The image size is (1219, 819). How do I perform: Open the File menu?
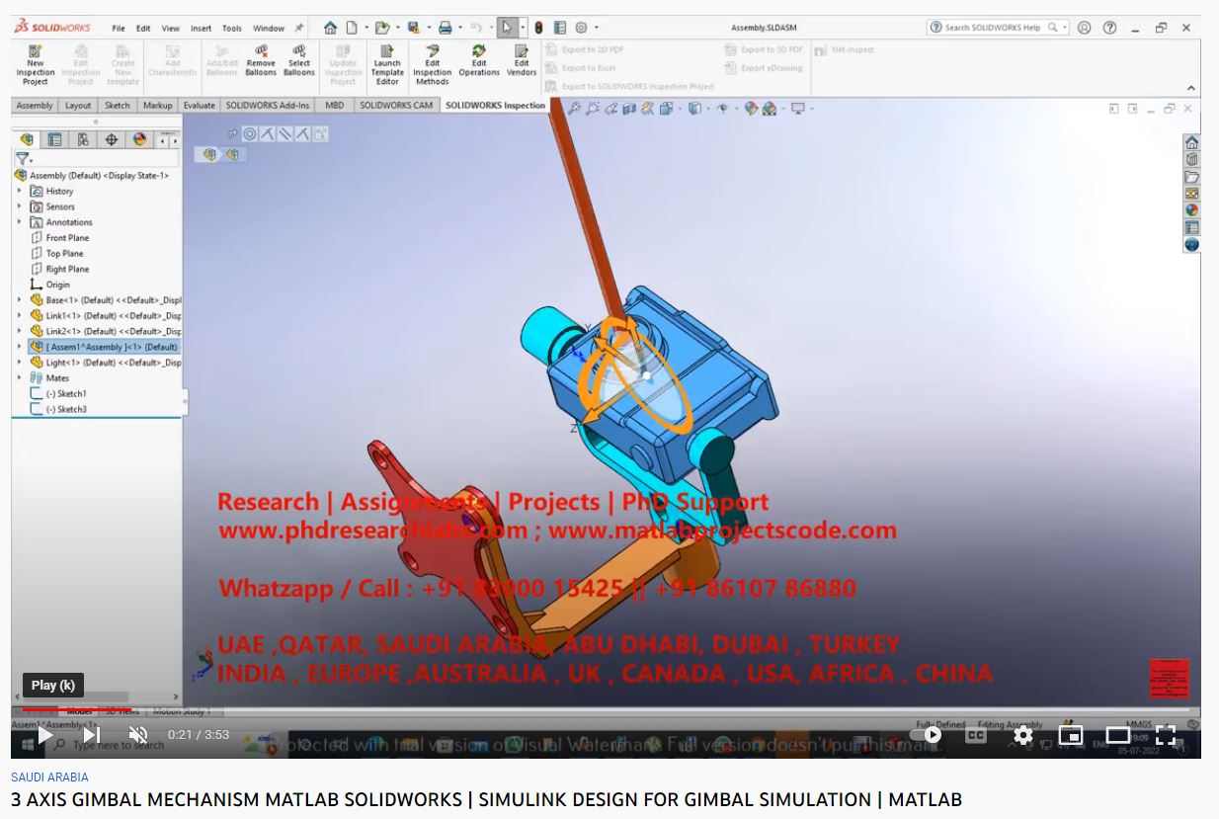119,29
